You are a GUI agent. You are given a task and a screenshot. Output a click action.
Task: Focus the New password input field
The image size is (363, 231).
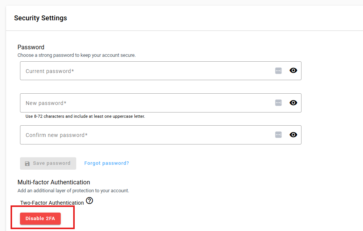point(161,103)
